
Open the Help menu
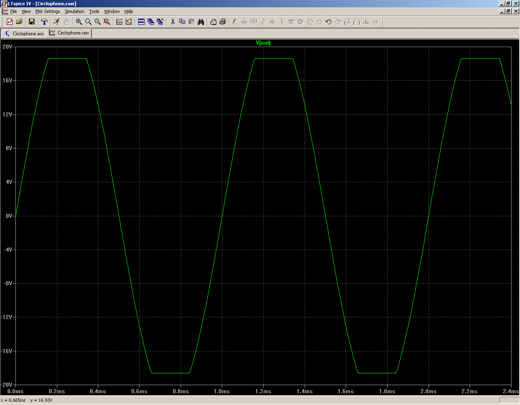[x=129, y=11]
